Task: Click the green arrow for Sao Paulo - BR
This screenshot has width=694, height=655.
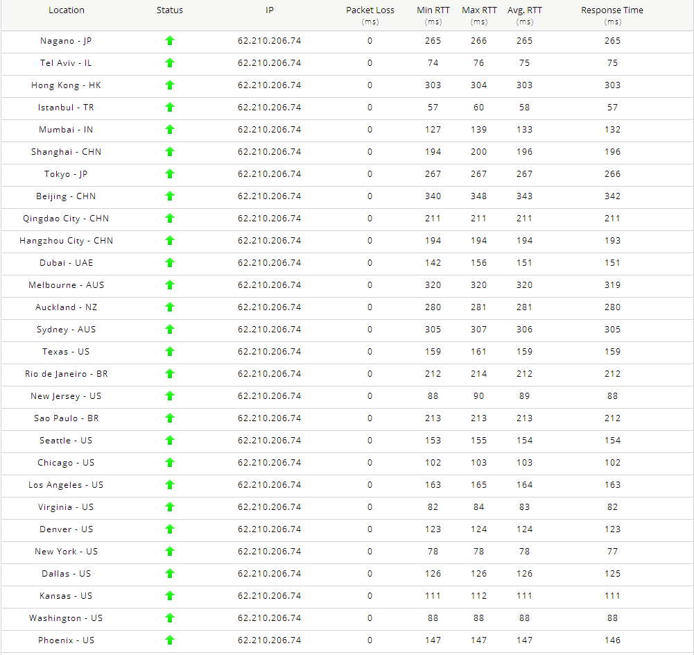Action: pyautogui.click(x=170, y=418)
